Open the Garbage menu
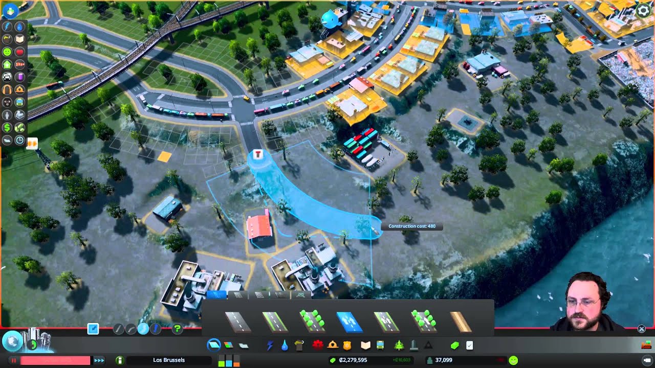The width and height of the screenshot is (655, 368). (x=299, y=346)
